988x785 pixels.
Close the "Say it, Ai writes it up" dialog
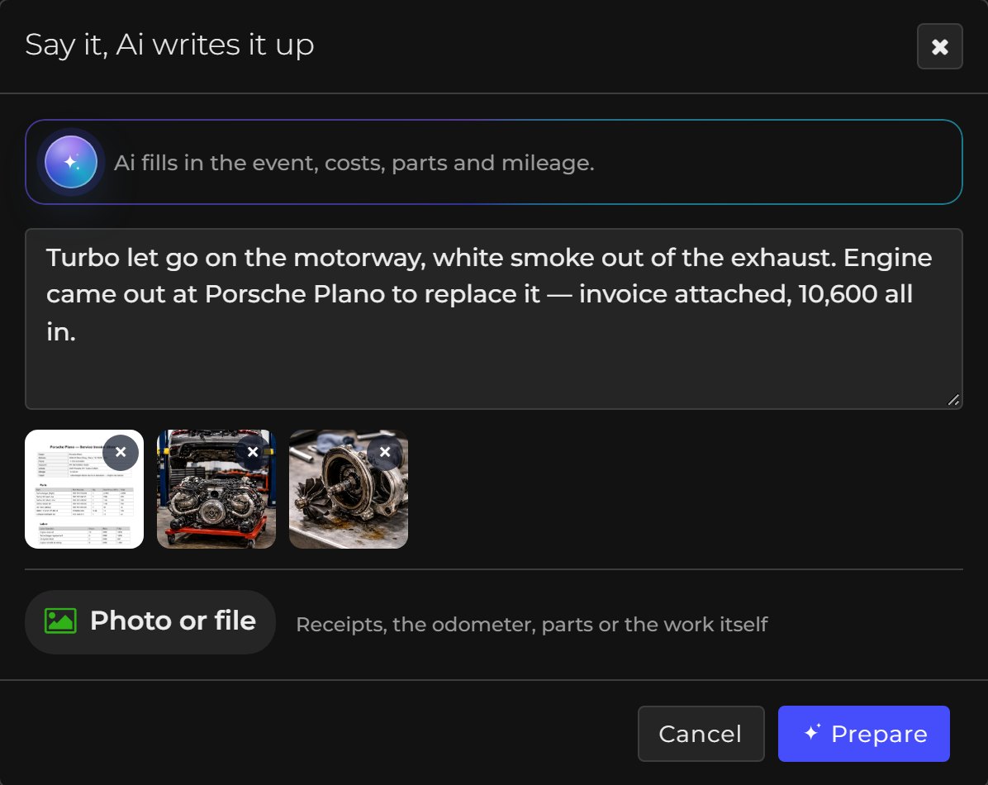coord(939,46)
